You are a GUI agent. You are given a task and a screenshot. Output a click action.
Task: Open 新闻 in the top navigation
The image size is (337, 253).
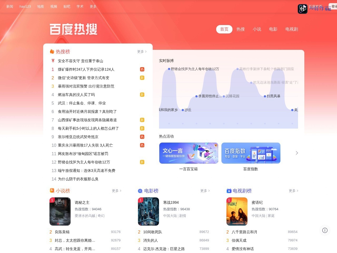[x=10, y=6]
